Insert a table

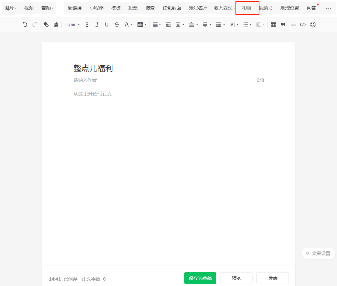pyautogui.click(x=273, y=25)
